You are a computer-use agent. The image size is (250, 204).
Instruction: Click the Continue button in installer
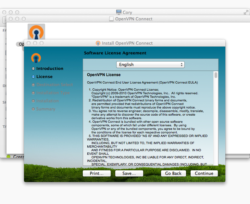coord(204,173)
